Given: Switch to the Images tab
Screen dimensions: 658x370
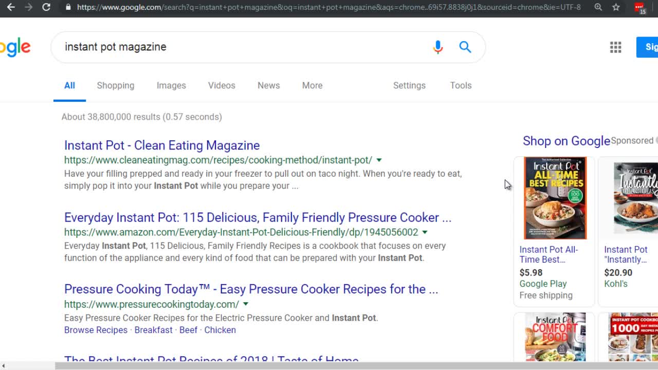Looking at the screenshot, I should (171, 85).
